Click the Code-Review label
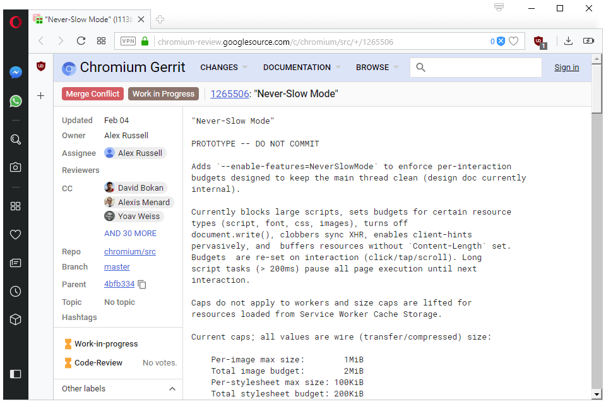The width and height of the screenshot is (606, 404). tap(98, 362)
